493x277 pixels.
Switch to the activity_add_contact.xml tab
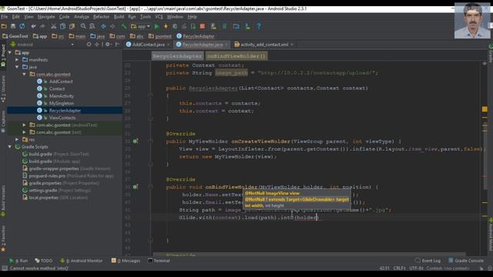tap(264, 45)
